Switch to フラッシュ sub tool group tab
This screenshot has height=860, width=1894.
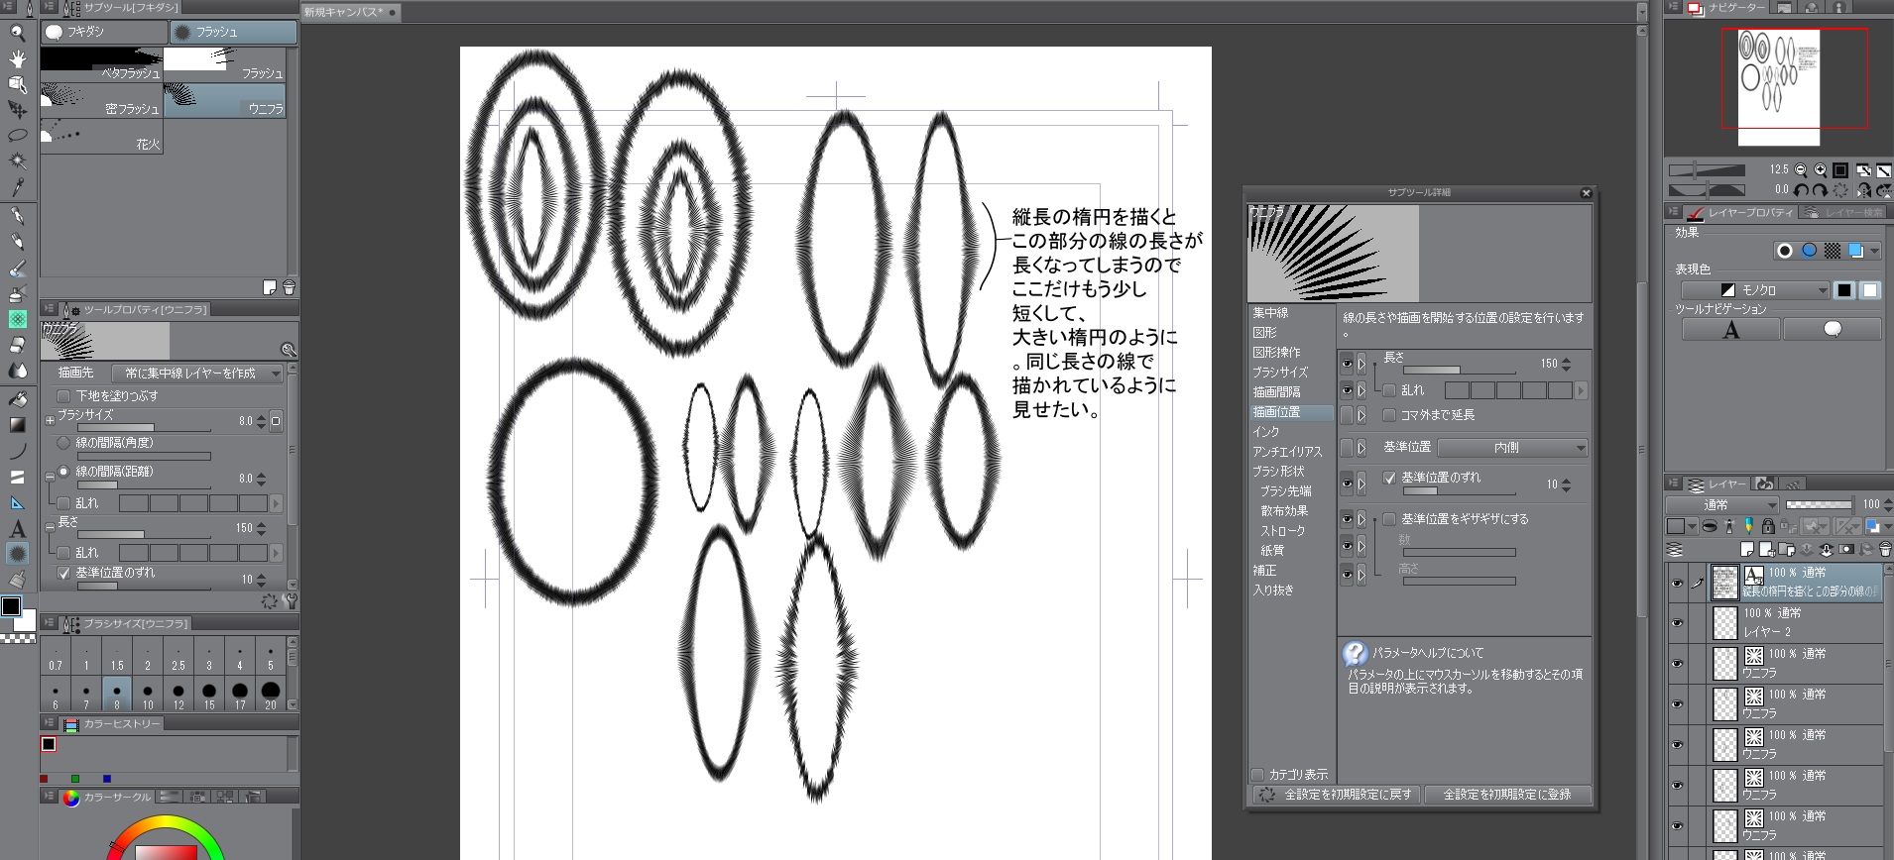tap(233, 32)
